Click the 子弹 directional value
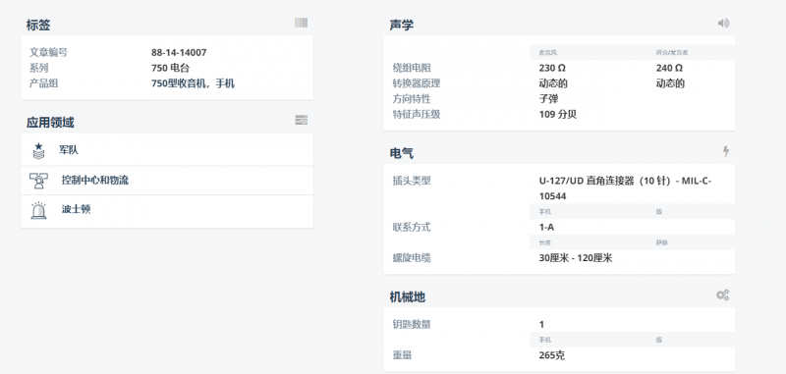The image size is (786, 374). pos(548,99)
